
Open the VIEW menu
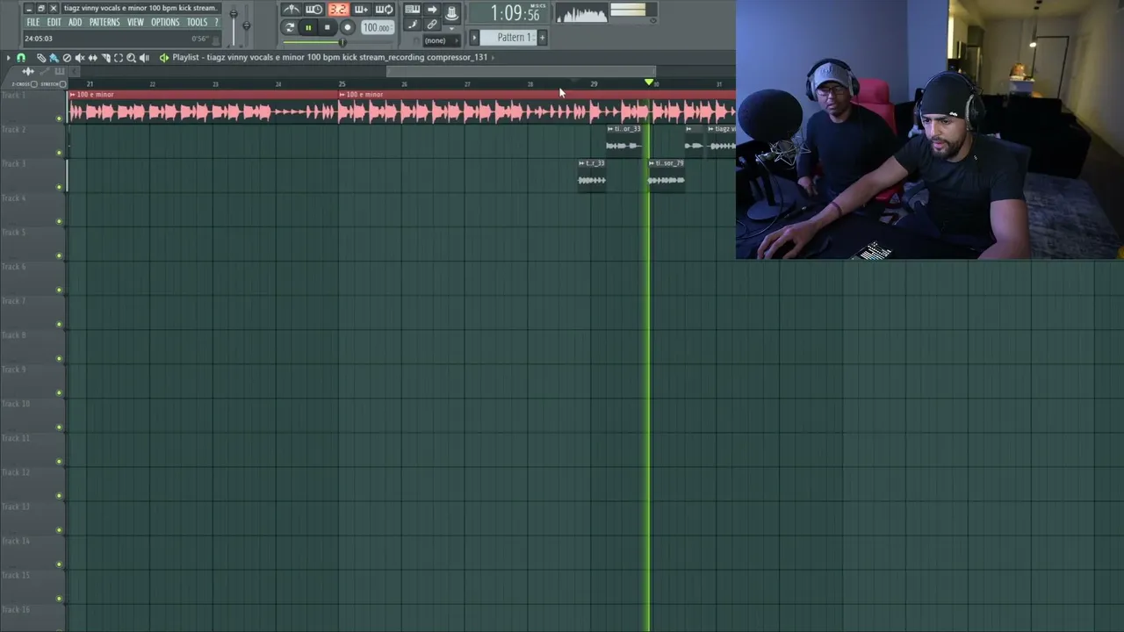(x=135, y=23)
